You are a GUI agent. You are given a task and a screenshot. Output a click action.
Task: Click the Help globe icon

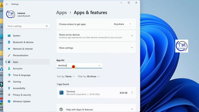[61, 109]
